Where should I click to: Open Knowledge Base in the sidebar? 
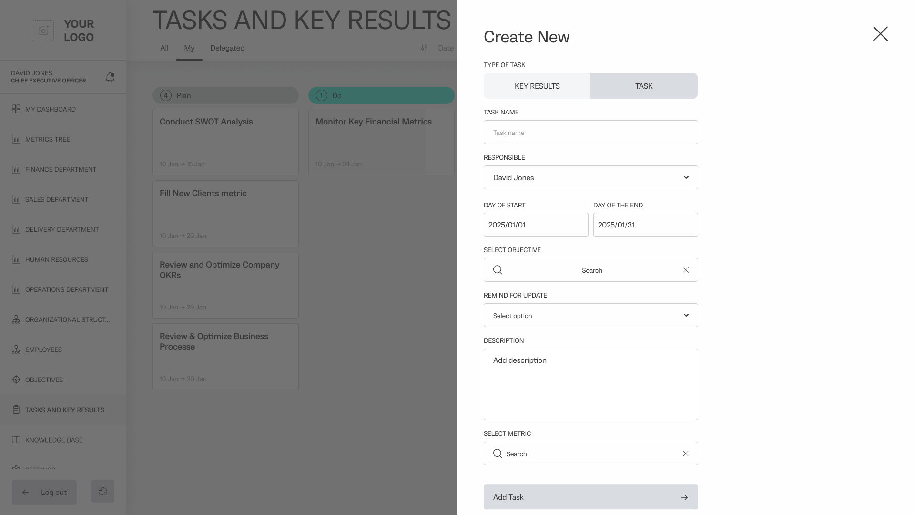point(53,440)
